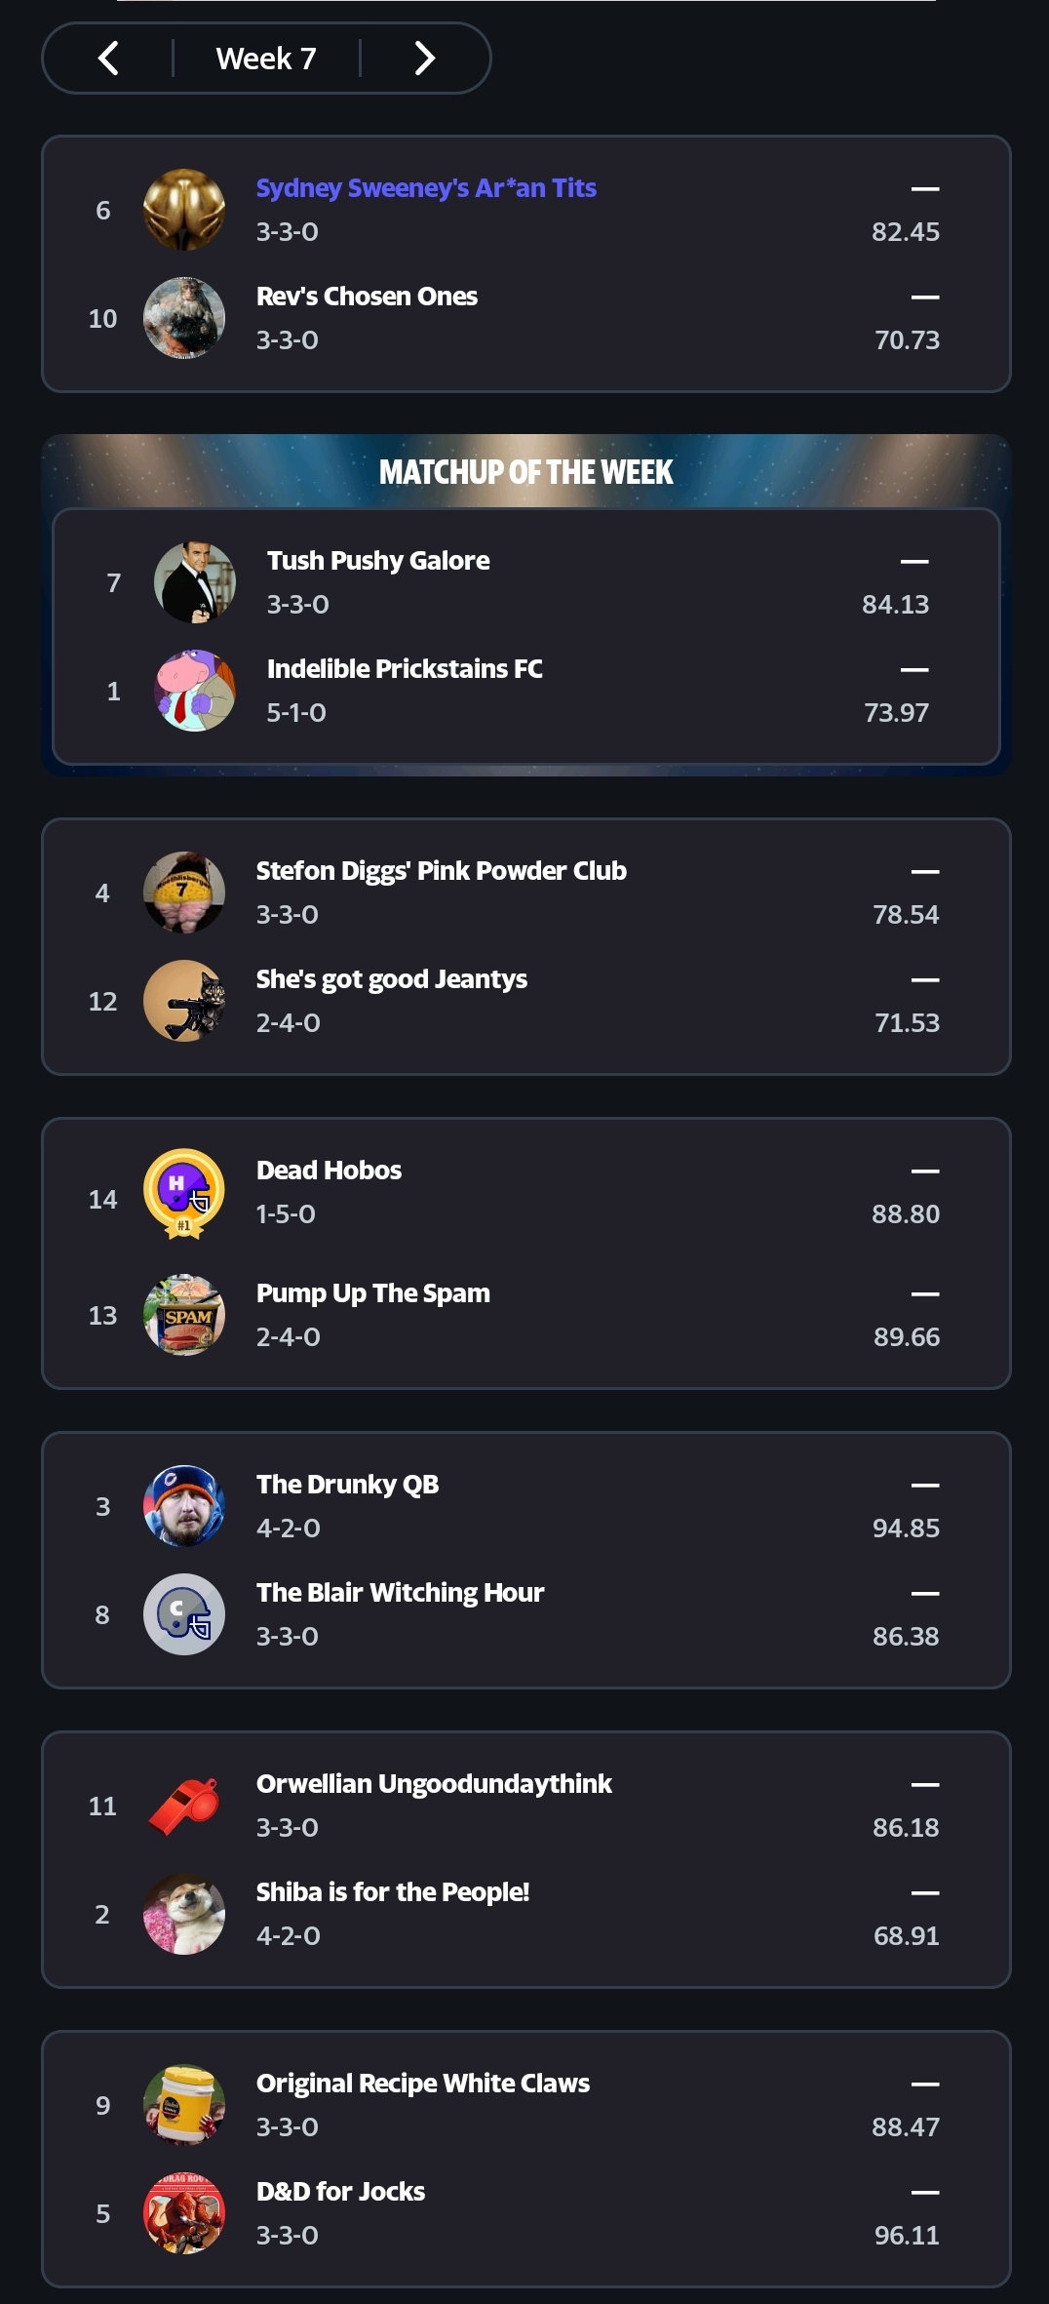Tap the golden avatar for Sydney Sweeney's team

[184, 210]
